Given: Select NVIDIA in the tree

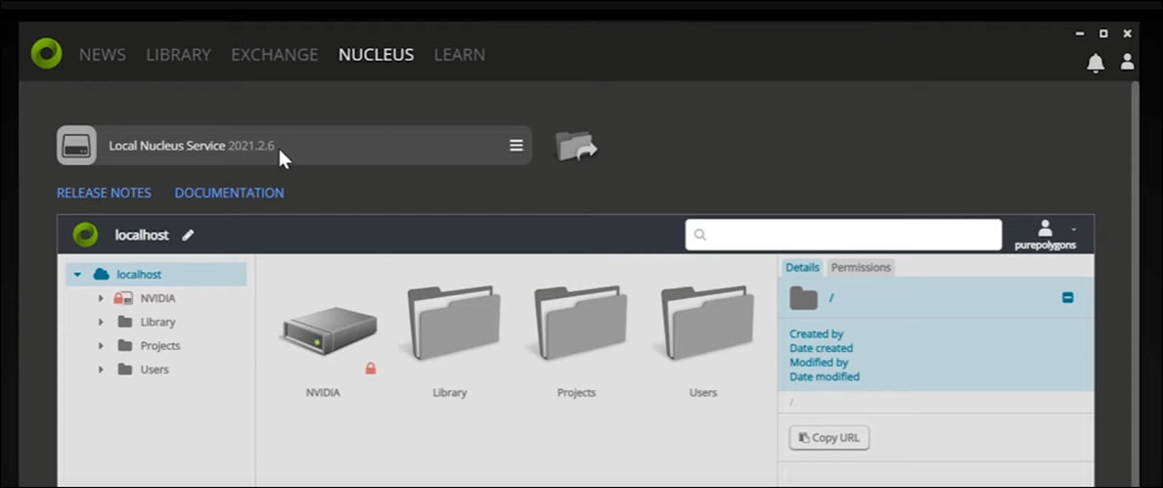Looking at the screenshot, I should (158, 298).
